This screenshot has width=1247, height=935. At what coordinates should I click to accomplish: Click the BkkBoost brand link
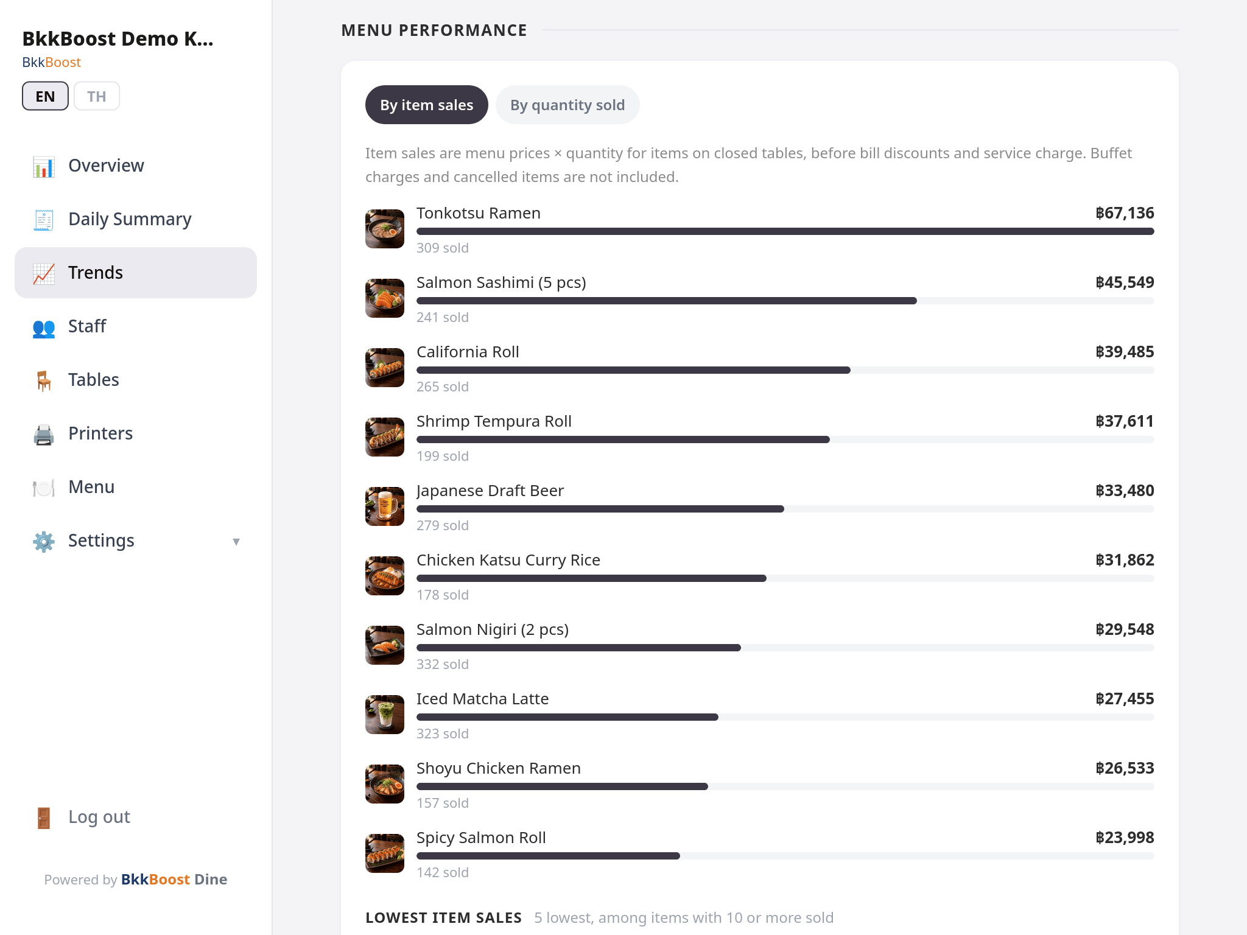click(x=51, y=62)
